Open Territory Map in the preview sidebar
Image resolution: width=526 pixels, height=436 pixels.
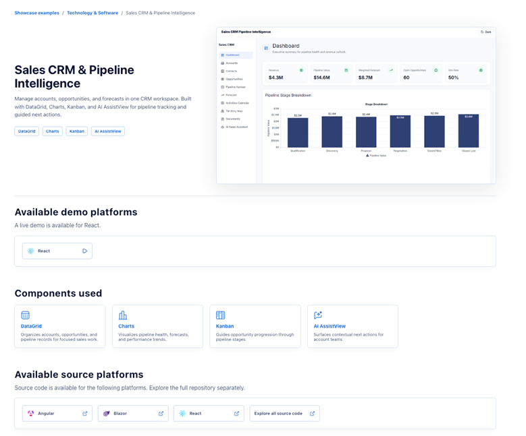coord(236,111)
